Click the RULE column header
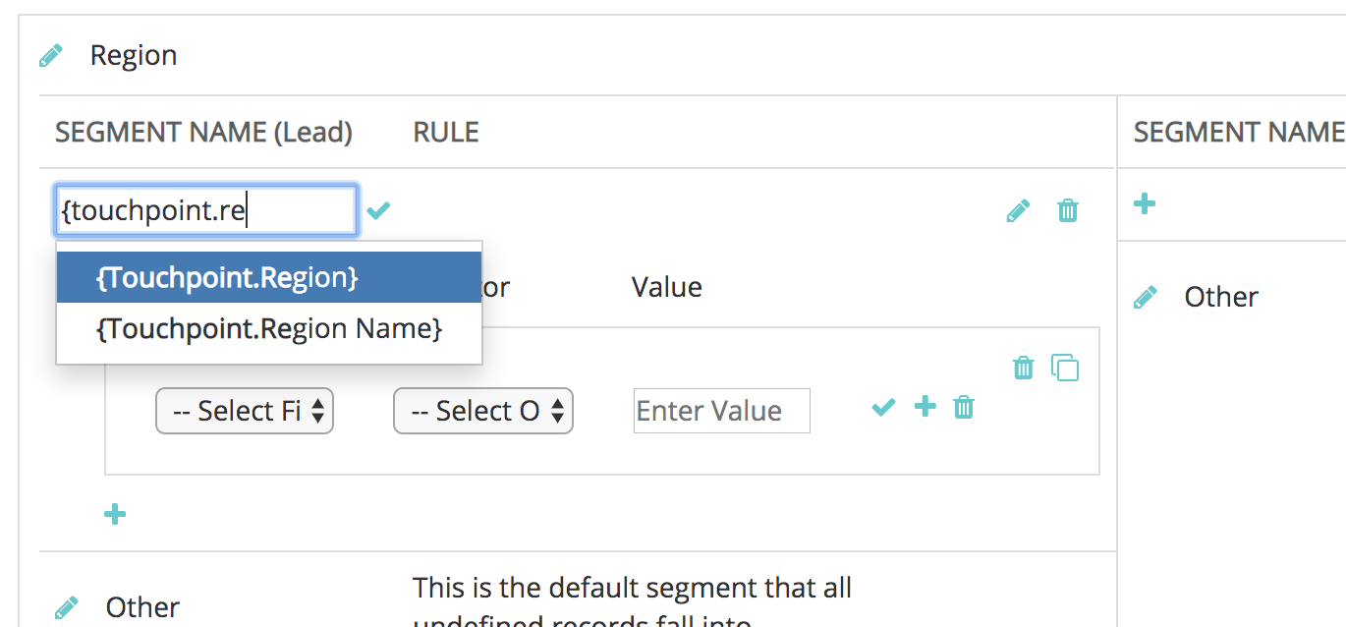Viewport: 1346px width, 627px height. pos(446,133)
